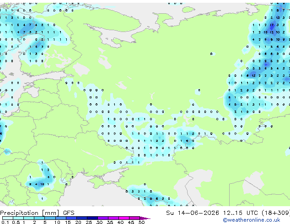290x224 pixels.
Task: Click the legend label "0.1"
Action: (x=5, y=222)
